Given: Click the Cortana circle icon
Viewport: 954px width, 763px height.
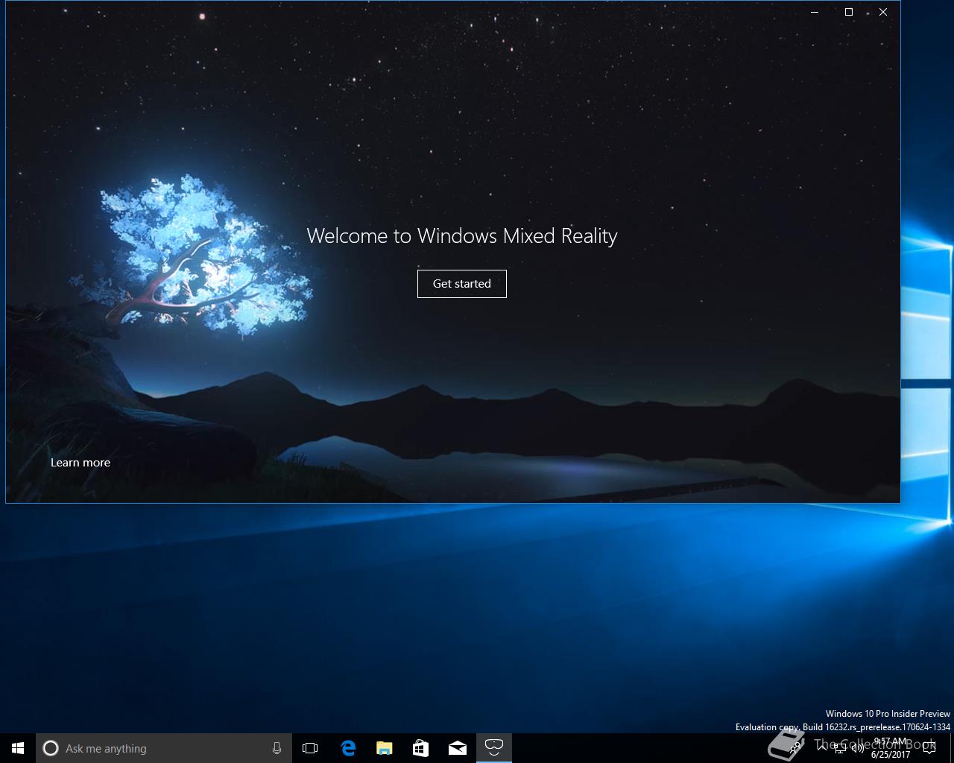Looking at the screenshot, I should click(x=51, y=748).
